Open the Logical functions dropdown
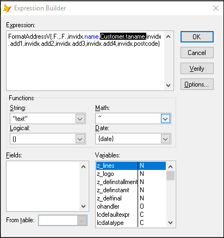The height and width of the screenshot is (238, 224). (80, 139)
